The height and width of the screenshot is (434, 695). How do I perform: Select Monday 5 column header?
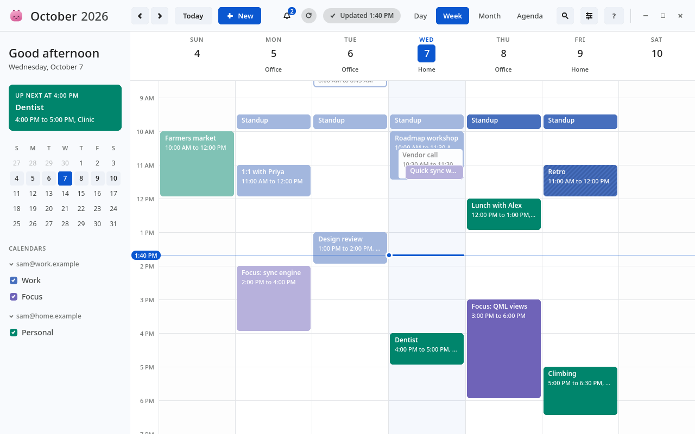coord(274,54)
